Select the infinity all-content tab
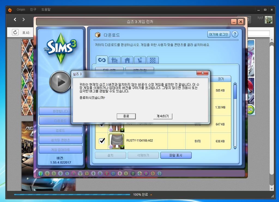 click(x=102, y=60)
